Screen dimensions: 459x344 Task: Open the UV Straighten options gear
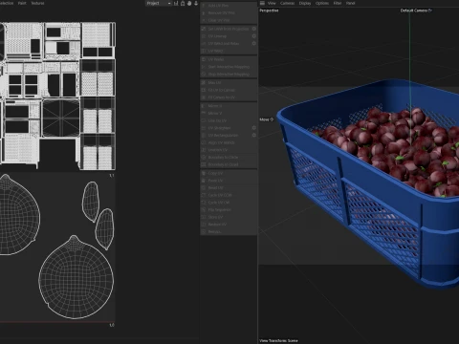[x=254, y=128]
